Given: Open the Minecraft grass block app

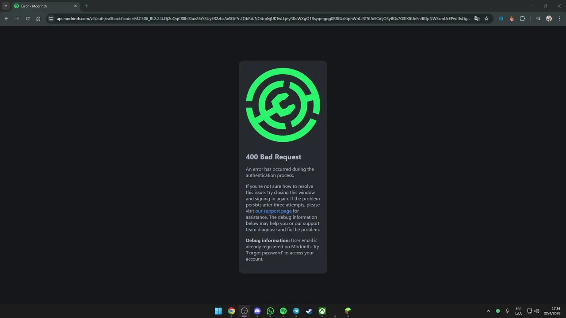Looking at the screenshot, I should (x=348, y=311).
